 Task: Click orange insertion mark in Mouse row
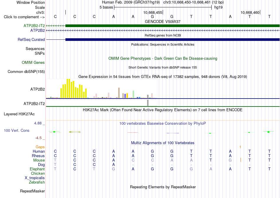click(241, 160)
